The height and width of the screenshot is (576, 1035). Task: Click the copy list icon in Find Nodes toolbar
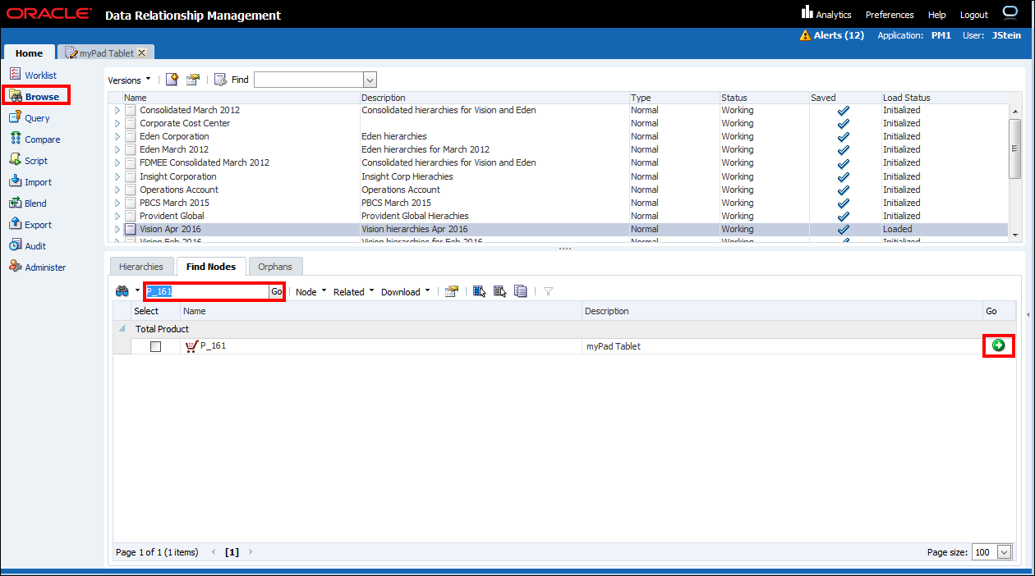(520, 291)
